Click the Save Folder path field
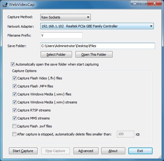 [98, 46]
